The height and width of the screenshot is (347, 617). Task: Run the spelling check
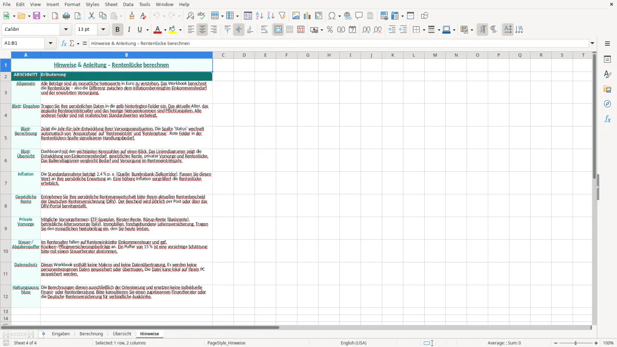(x=202, y=16)
